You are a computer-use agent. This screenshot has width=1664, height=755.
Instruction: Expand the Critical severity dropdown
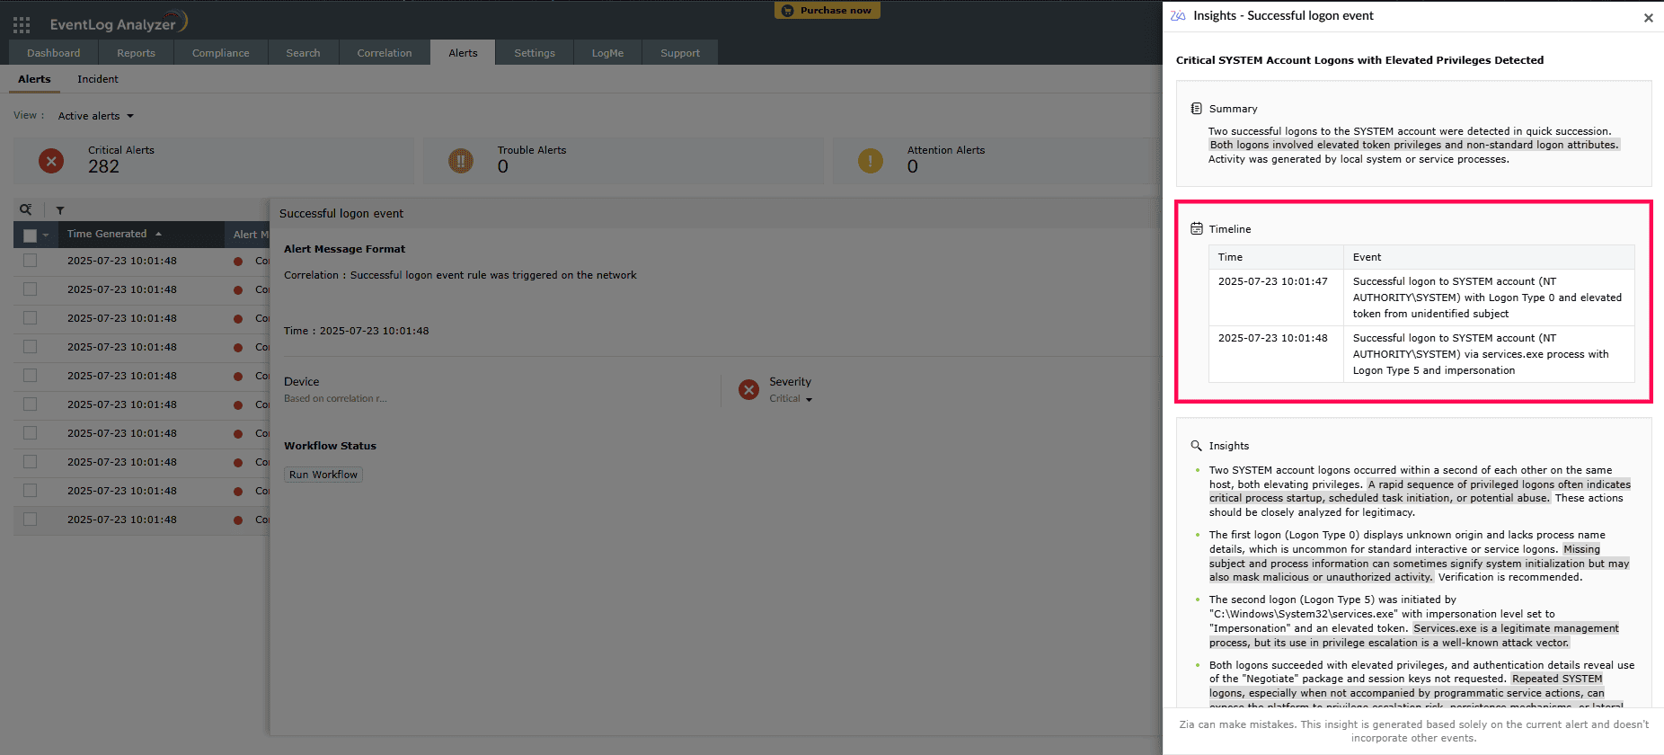(x=791, y=399)
